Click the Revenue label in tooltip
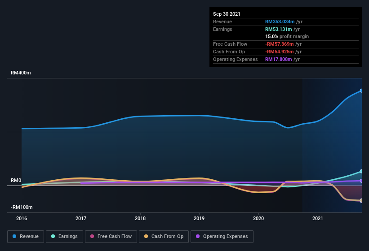Viewport: 369px width, 251px height. pyautogui.click(x=222, y=22)
